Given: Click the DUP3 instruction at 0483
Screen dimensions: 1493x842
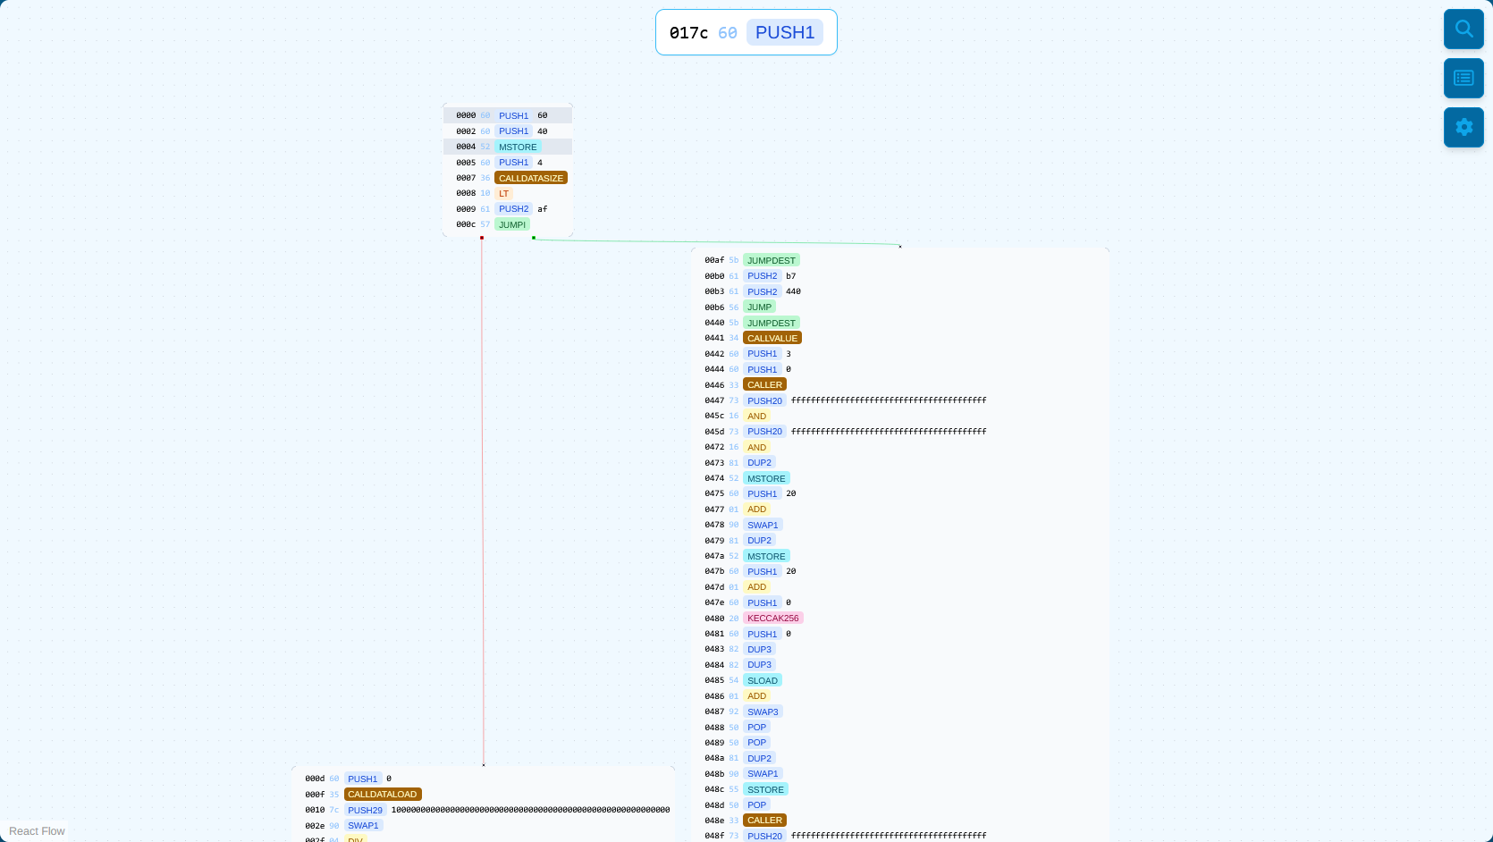Looking at the screenshot, I should (x=759, y=649).
